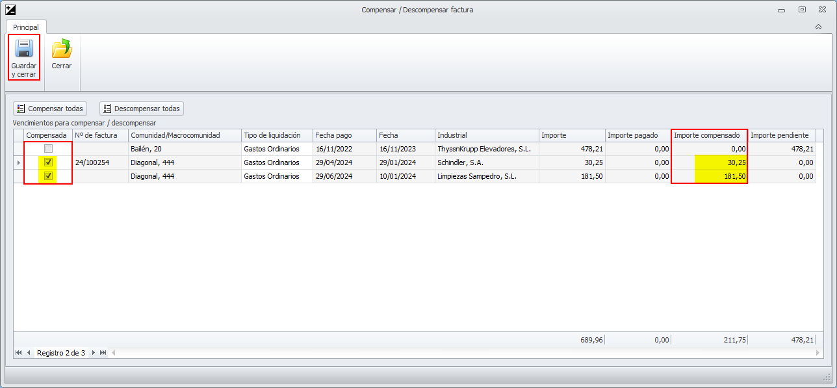Click the Cerrar folder icon

point(62,49)
